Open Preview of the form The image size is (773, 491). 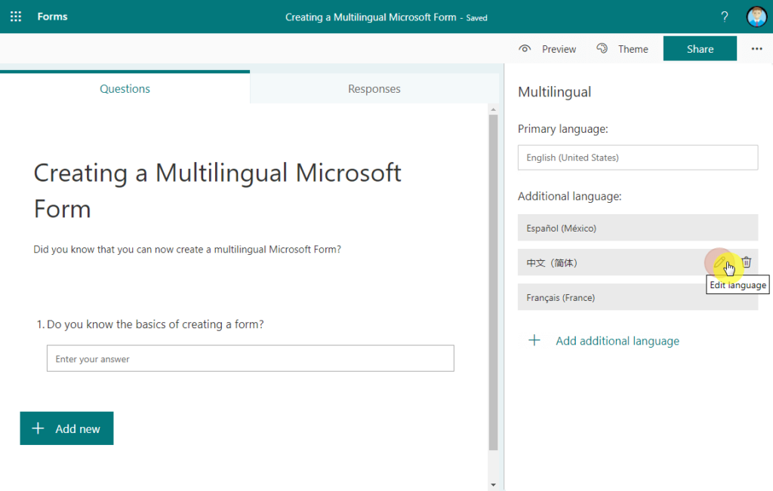coord(559,49)
